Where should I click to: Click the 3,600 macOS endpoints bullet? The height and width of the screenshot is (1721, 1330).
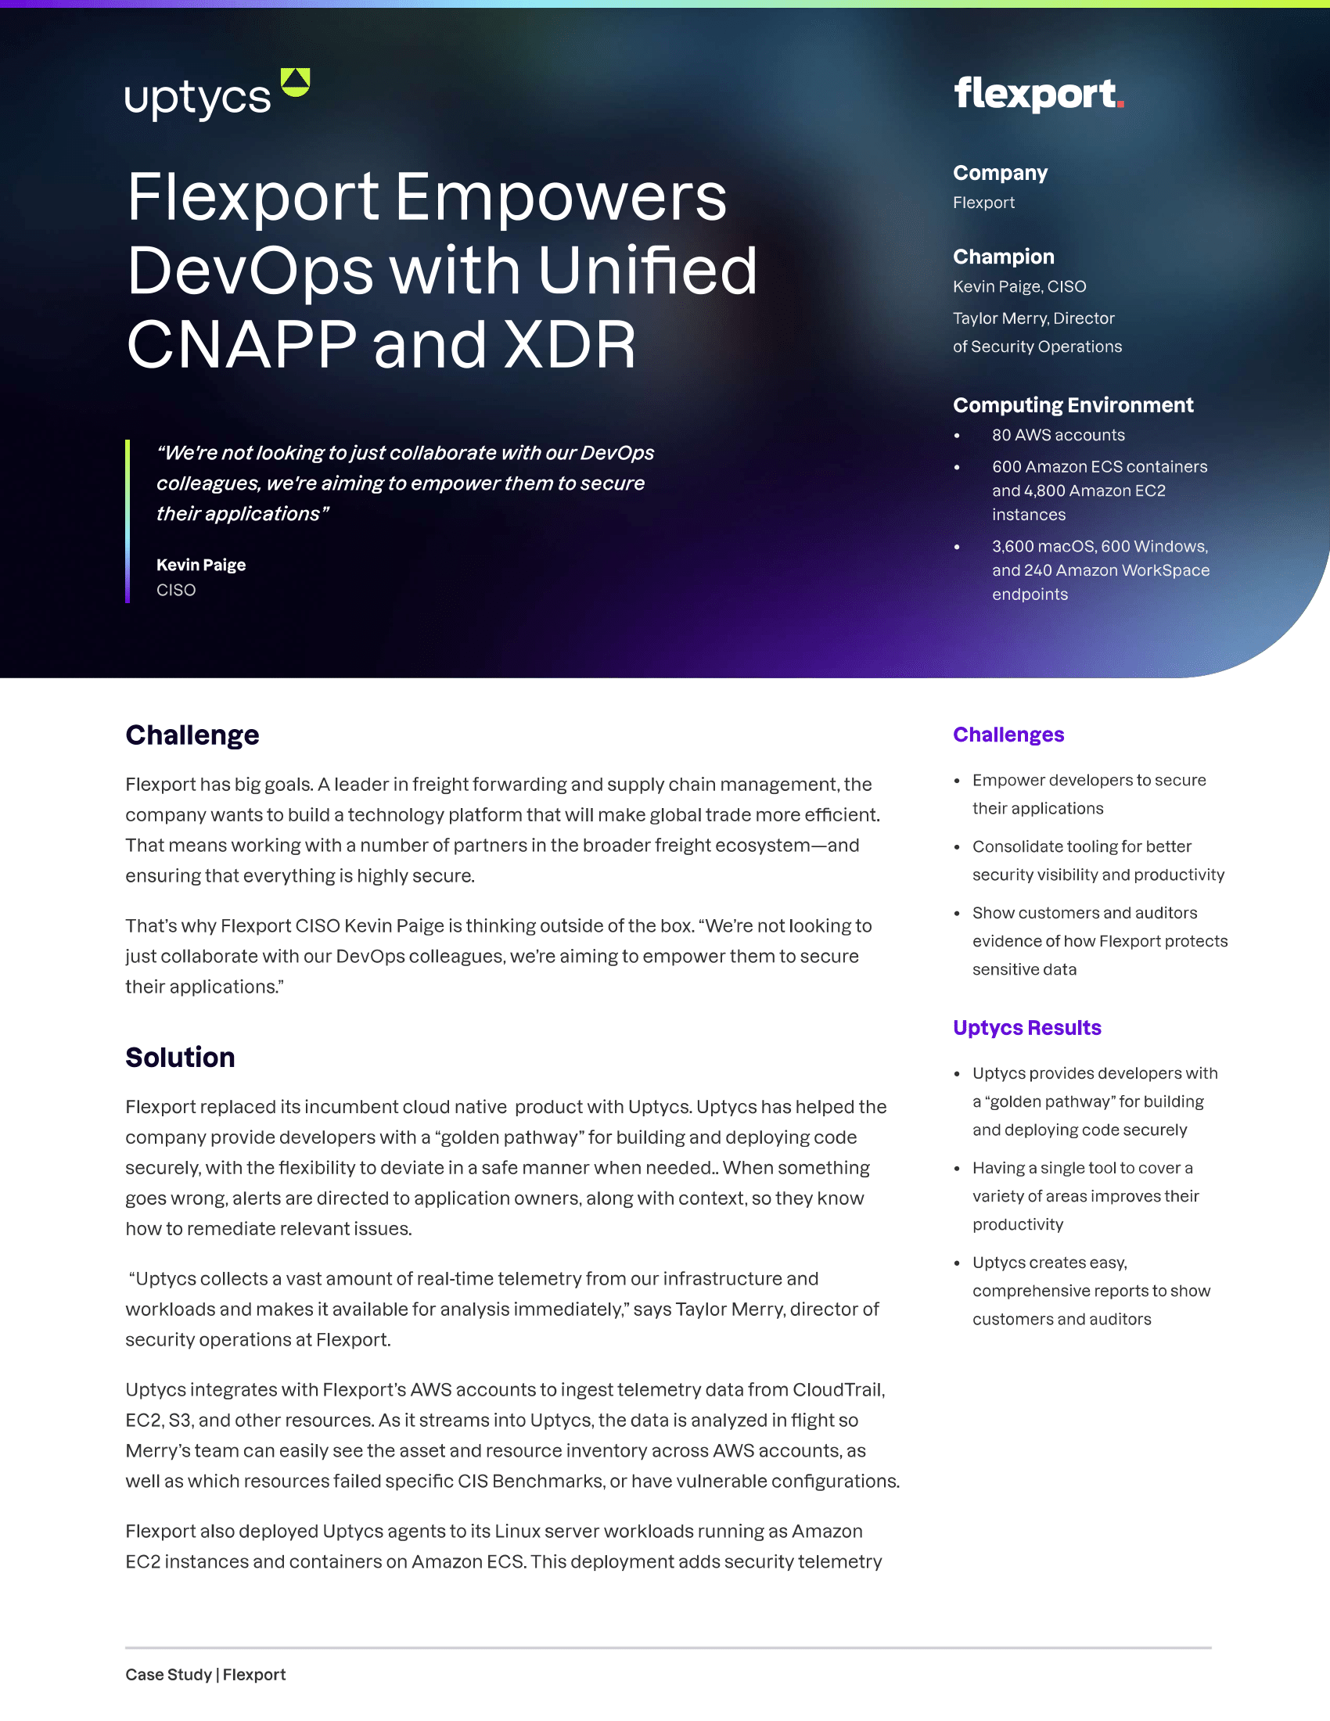point(1100,569)
